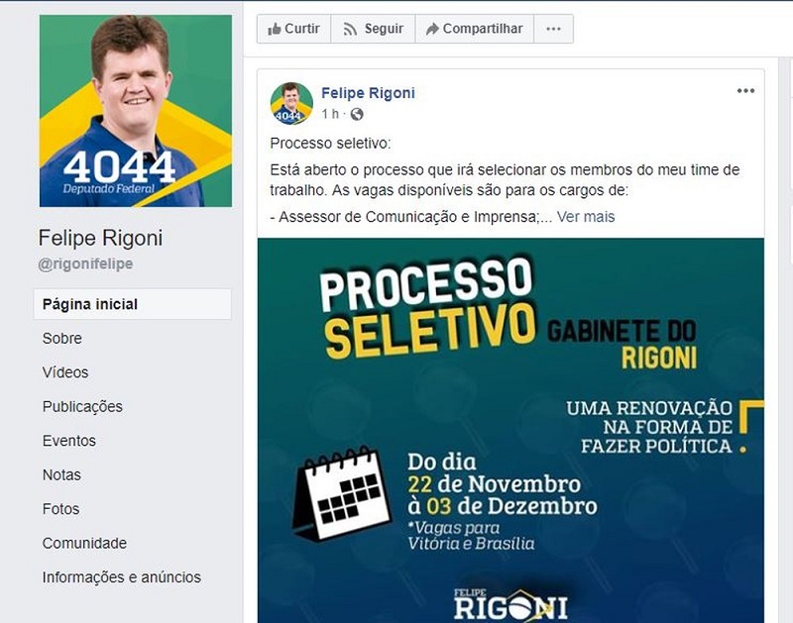
Task: Open the Processo Seletivo post image
Action: (x=510, y=431)
